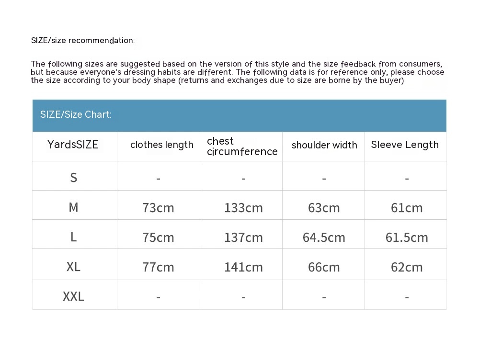Select the XL size row label
The height and width of the screenshot is (339, 479).
click(73, 267)
